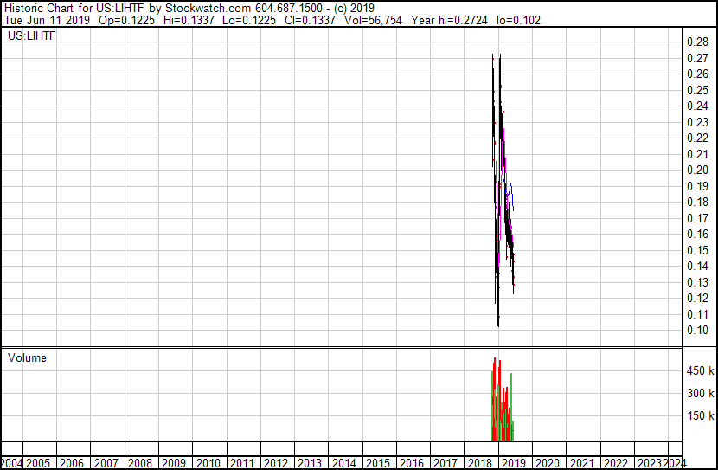This screenshot has width=718, height=470.
Task: Click the 0.17 price axis label
Action: coord(698,218)
